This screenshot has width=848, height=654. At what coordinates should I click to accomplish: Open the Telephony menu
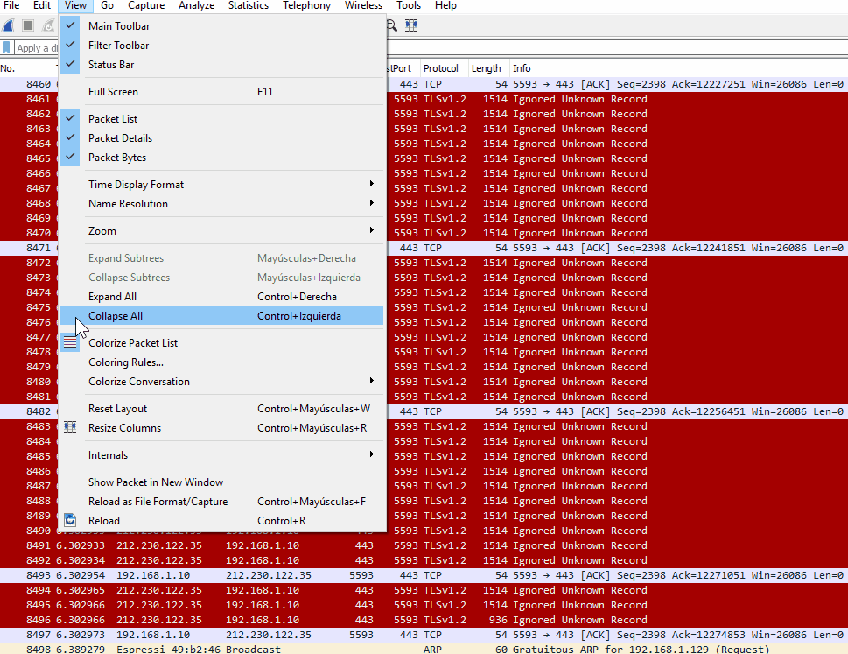pos(306,5)
